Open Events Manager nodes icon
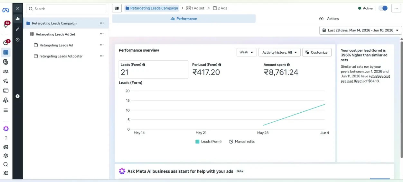 tap(5, 100)
